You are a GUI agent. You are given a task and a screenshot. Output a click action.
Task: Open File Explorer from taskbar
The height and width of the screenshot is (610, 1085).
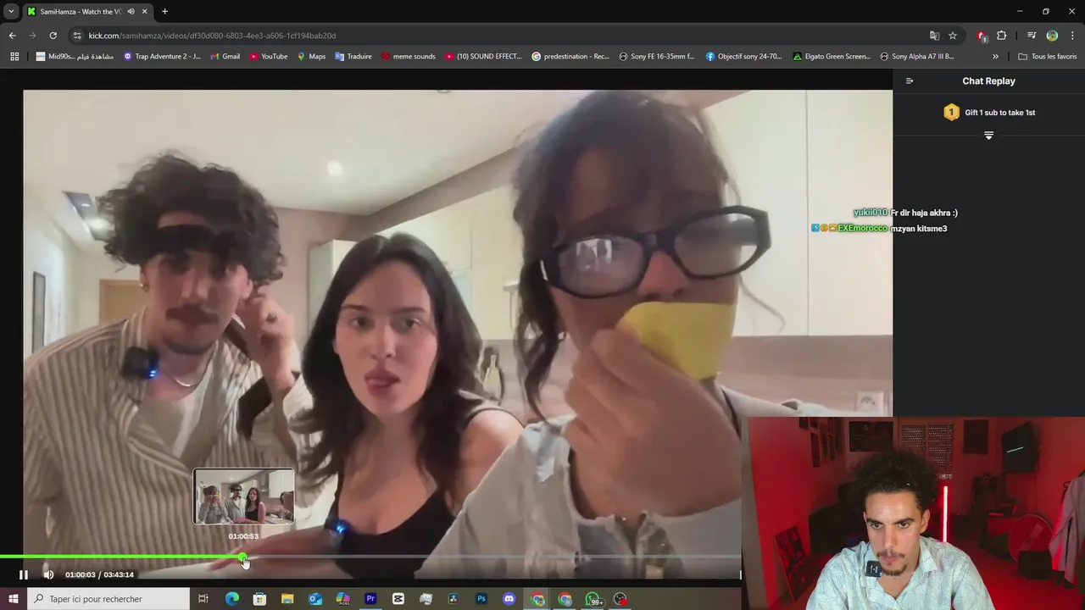pos(287,599)
